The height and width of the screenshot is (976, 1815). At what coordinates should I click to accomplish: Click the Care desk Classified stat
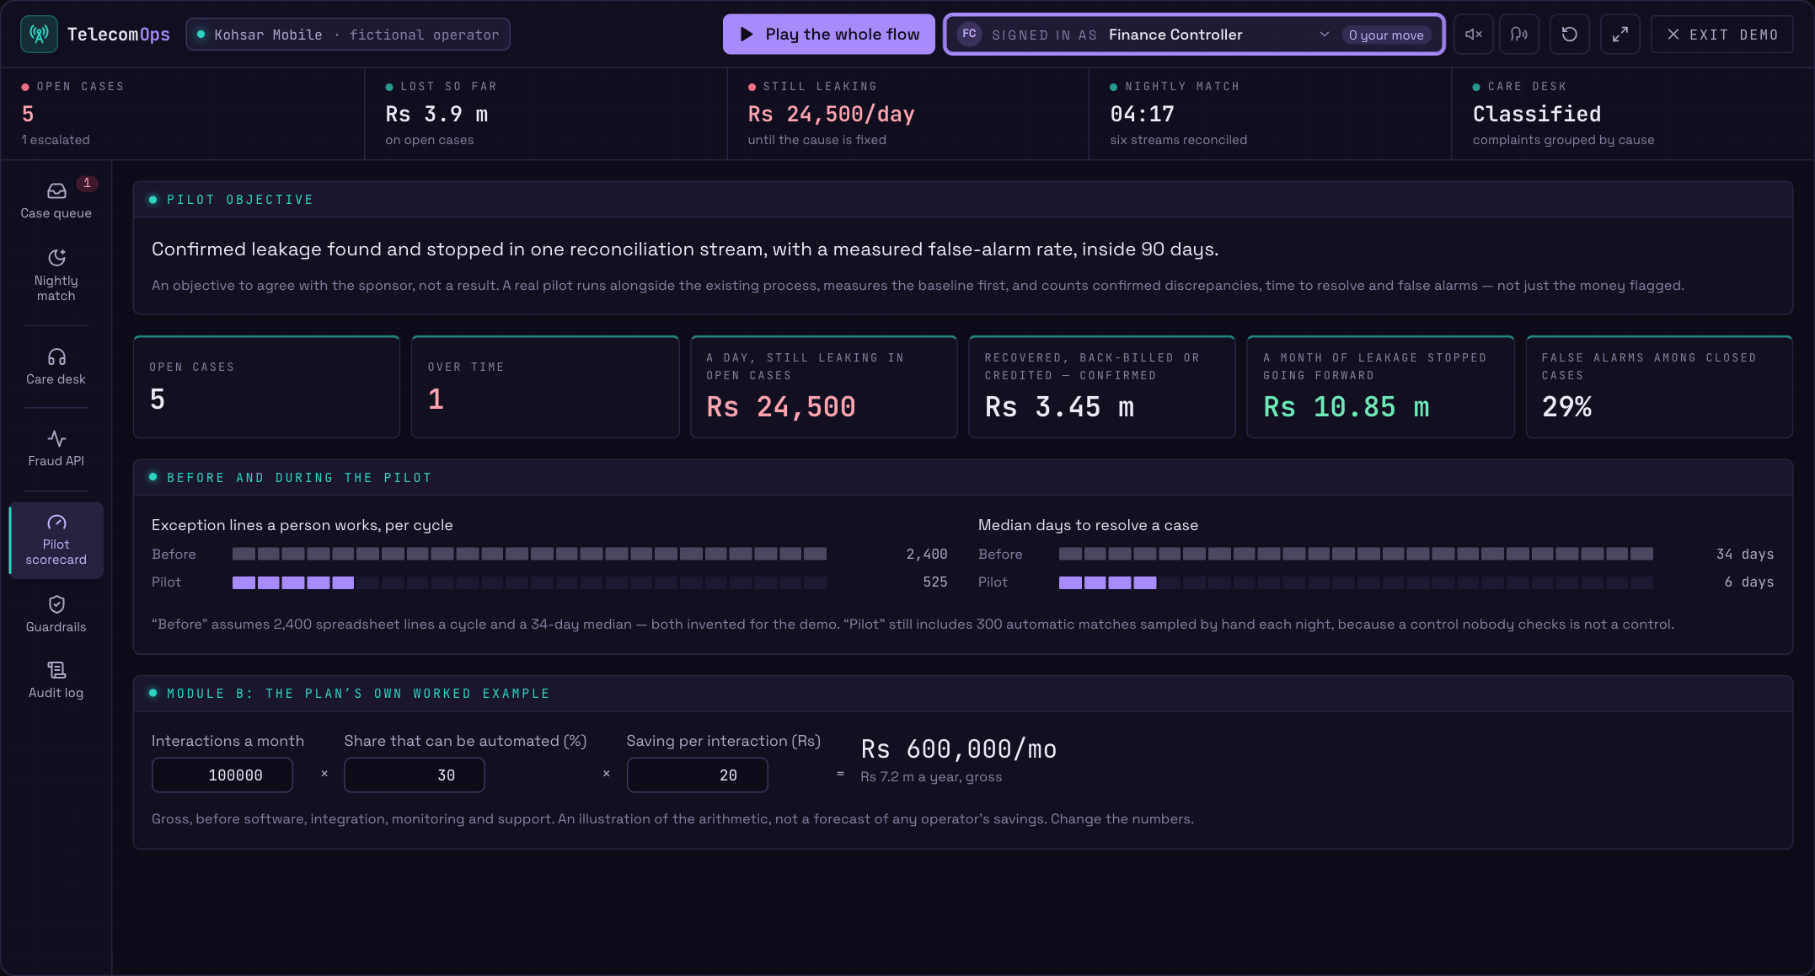(1632, 114)
